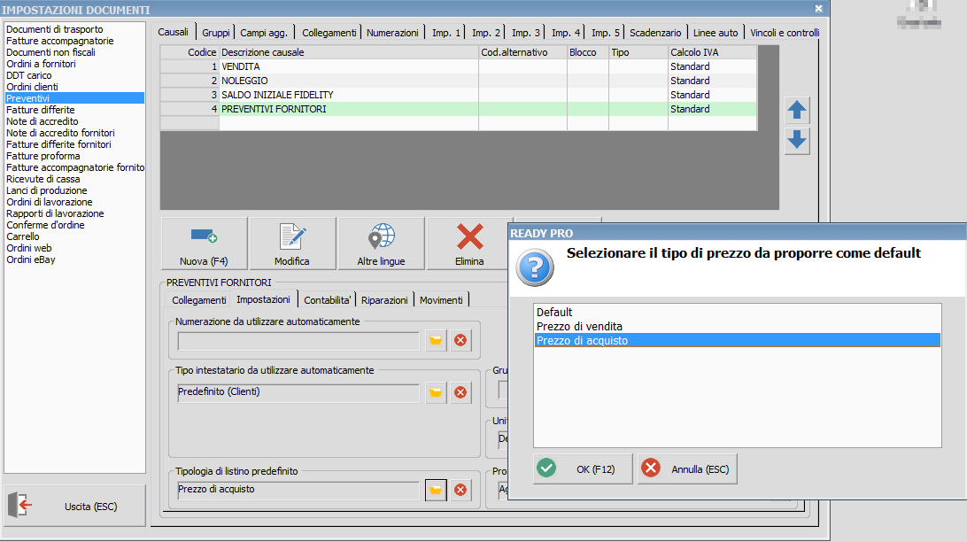Click the blue move-up arrow icon
This screenshot has width=967, height=542.
pyautogui.click(x=797, y=111)
